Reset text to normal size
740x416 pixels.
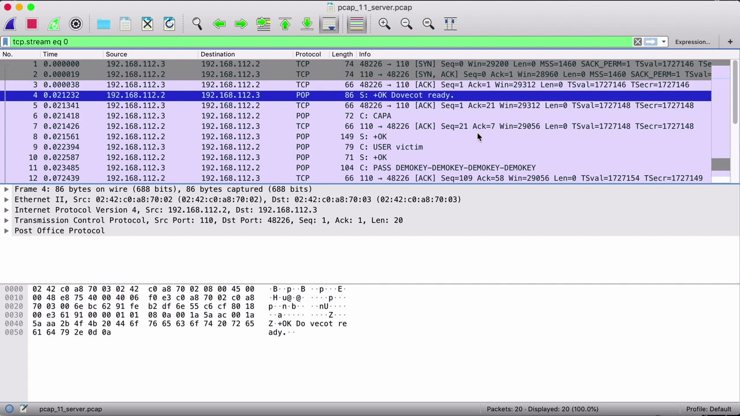(428, 24)
